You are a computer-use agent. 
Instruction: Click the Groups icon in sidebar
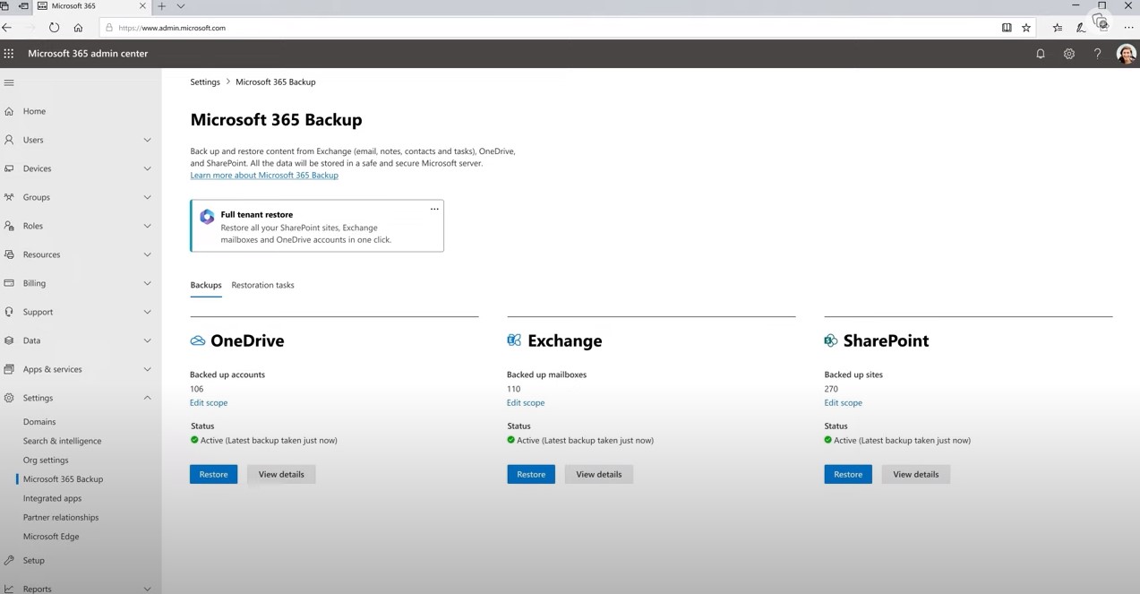click(x=9, y=197)
